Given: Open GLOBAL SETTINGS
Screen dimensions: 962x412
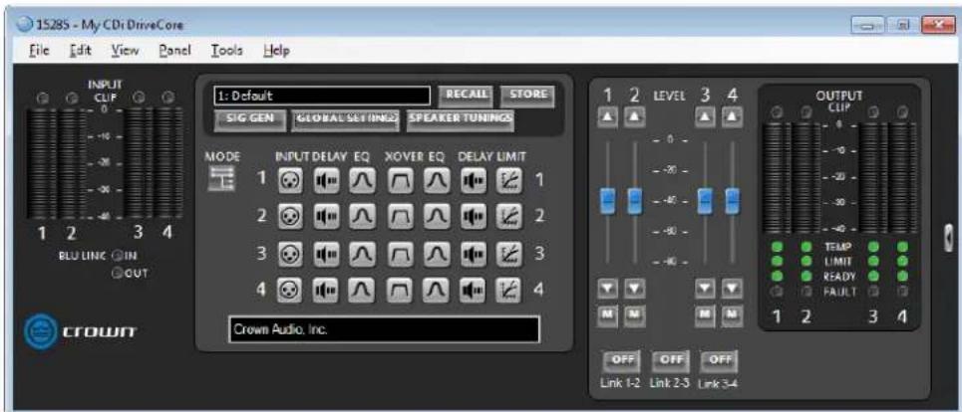Looking at the screenshot, I should 346,120.
